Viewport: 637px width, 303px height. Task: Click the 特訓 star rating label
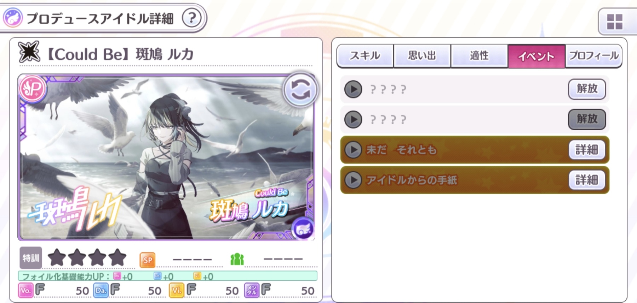(31, 258)
